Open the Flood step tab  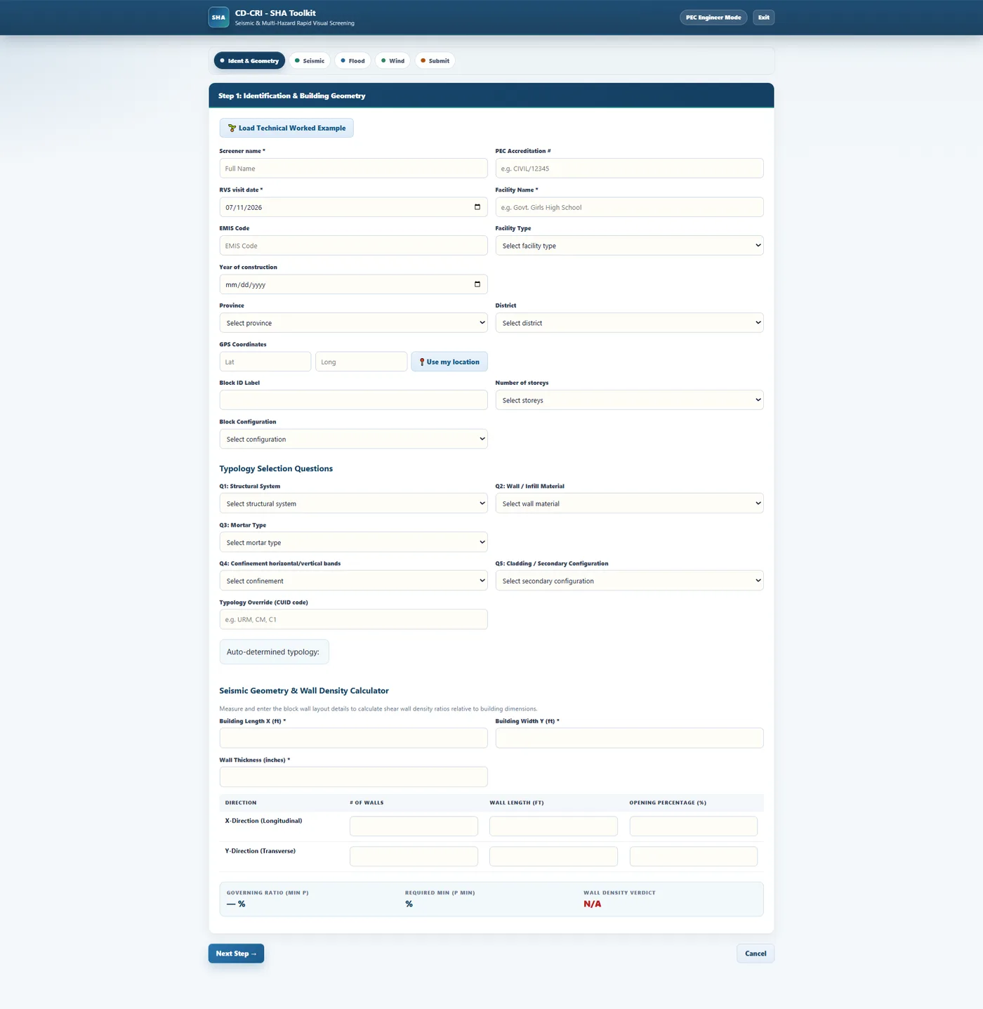[352, 61]
